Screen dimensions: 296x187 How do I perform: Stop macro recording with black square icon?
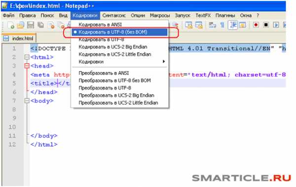click(266, 25)
